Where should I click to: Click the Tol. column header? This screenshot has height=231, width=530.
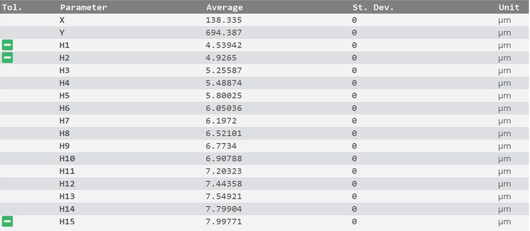[12, 8]
